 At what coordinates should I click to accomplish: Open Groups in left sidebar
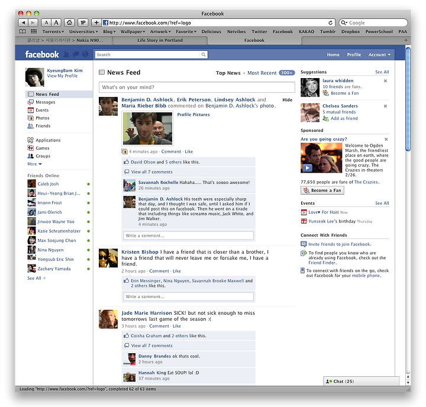(x=43, y=156)
